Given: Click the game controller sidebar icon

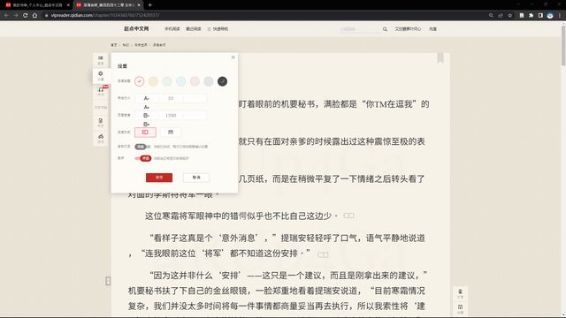Looking at the screenshot, I should [101, 138].
